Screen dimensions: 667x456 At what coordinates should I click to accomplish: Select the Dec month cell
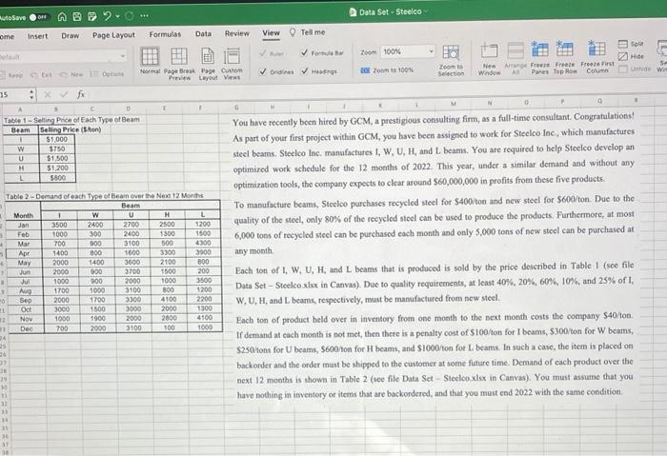pos(26,329)
